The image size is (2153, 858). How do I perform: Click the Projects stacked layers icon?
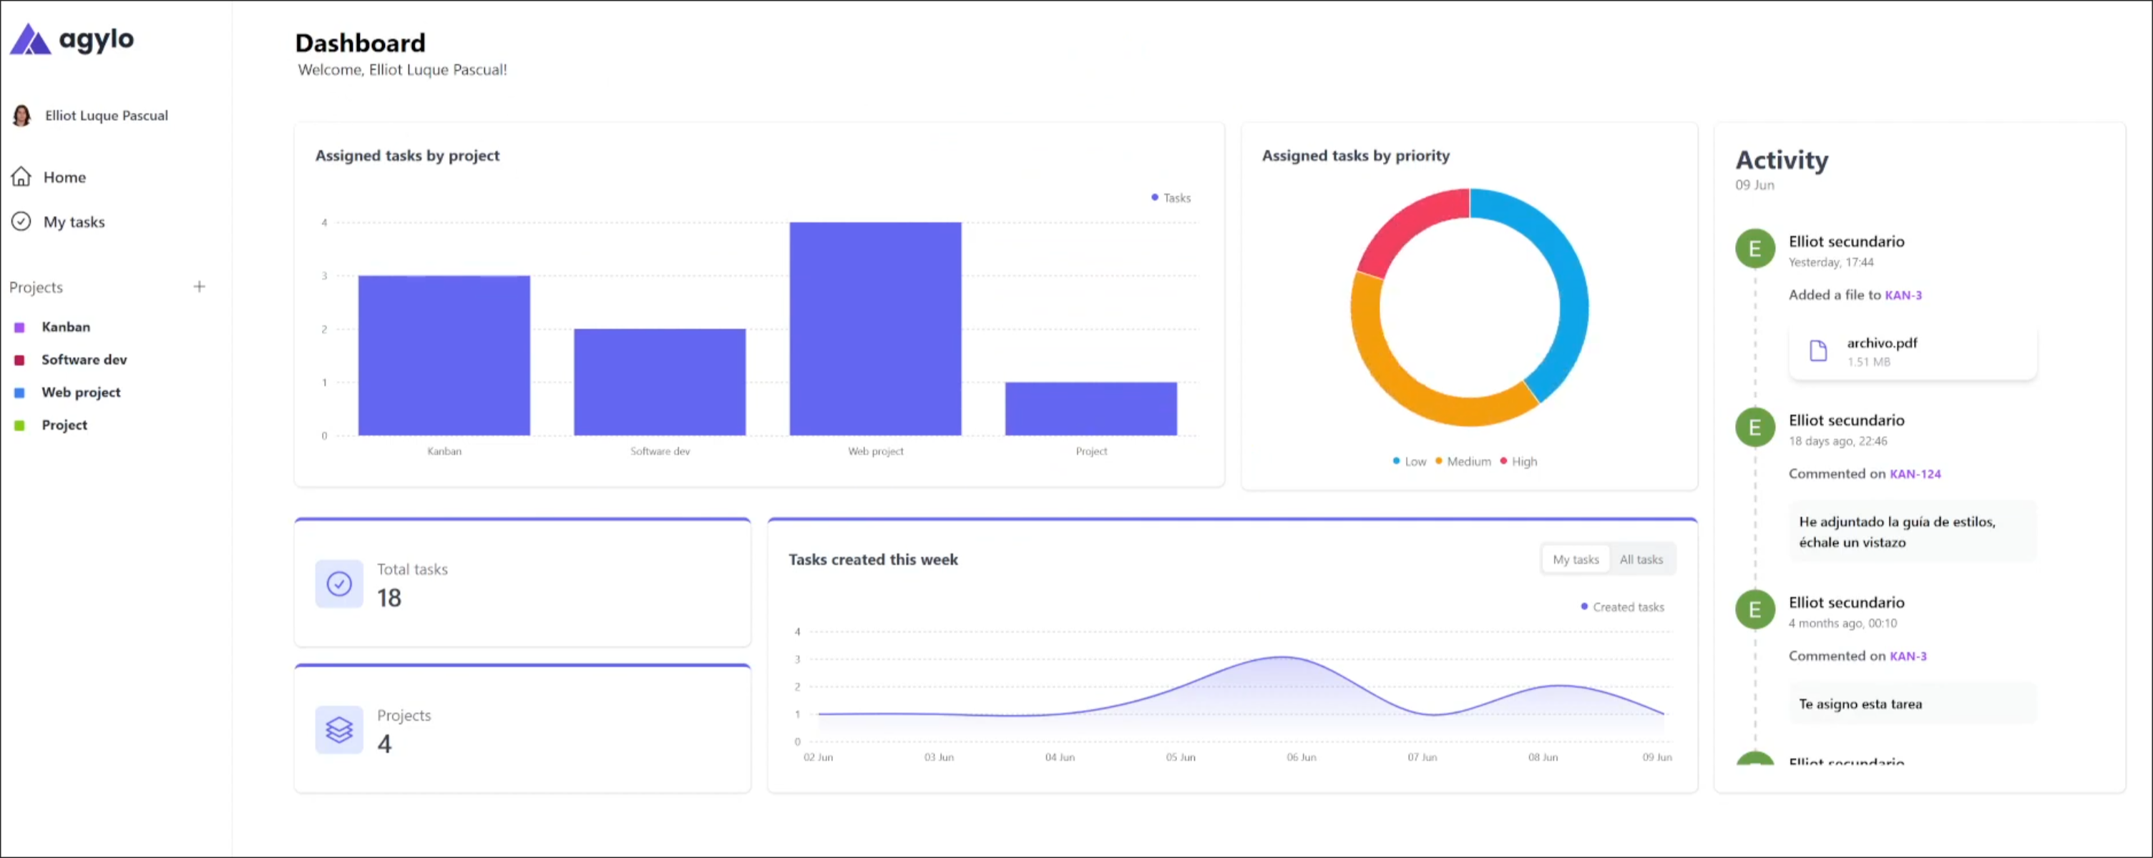(x=338, y=729)
